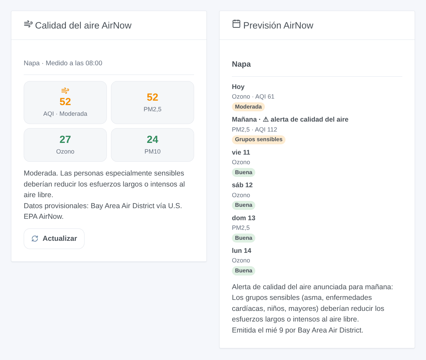Click the Buena badge under vie 11
Image resolution: width=426 pixels, height=360 pixels.
coord(244,172)
